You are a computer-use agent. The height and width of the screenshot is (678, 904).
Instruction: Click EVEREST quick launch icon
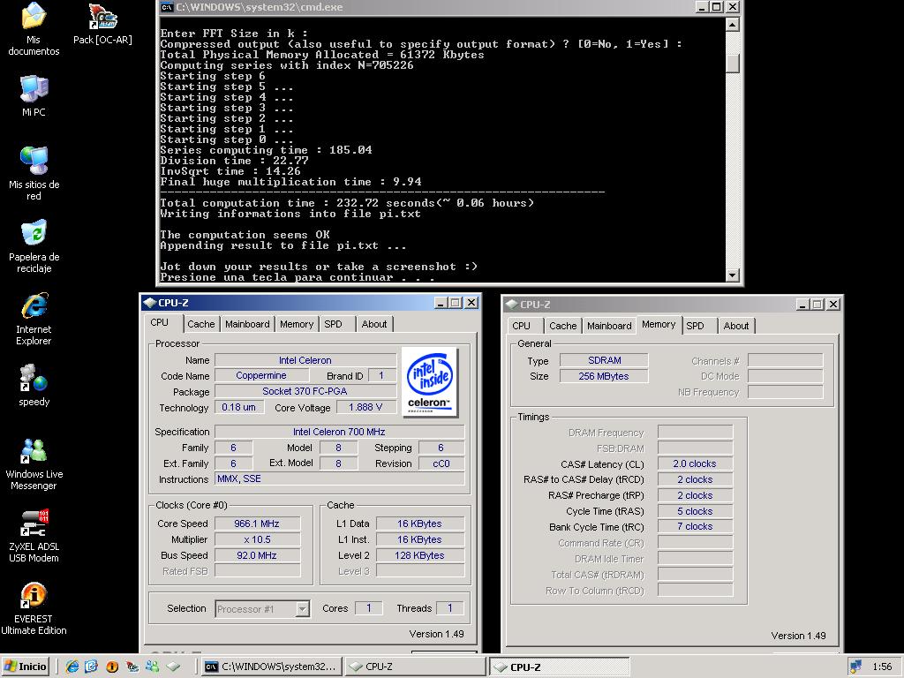(x=112, y=667)
